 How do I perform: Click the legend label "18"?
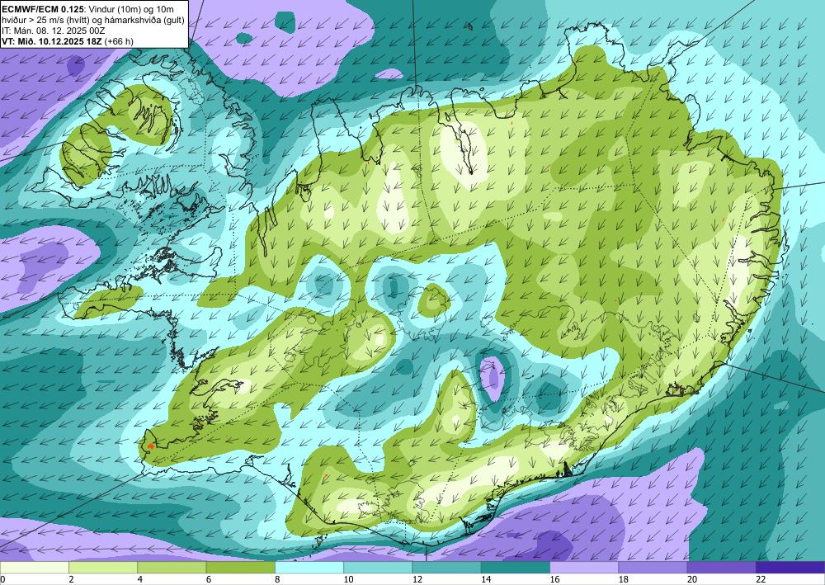click(624, 579)
